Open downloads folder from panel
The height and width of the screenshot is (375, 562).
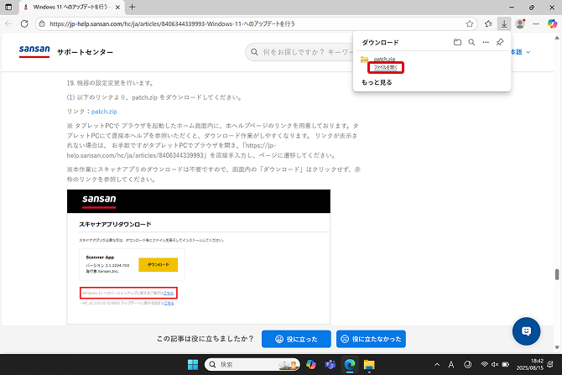coord(457,42)
